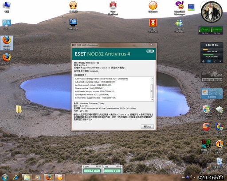Screen dimensions: 227x181
Task: Select the CCleaner desktop icon
Action: pyautogui.click(x=206, y=128)
